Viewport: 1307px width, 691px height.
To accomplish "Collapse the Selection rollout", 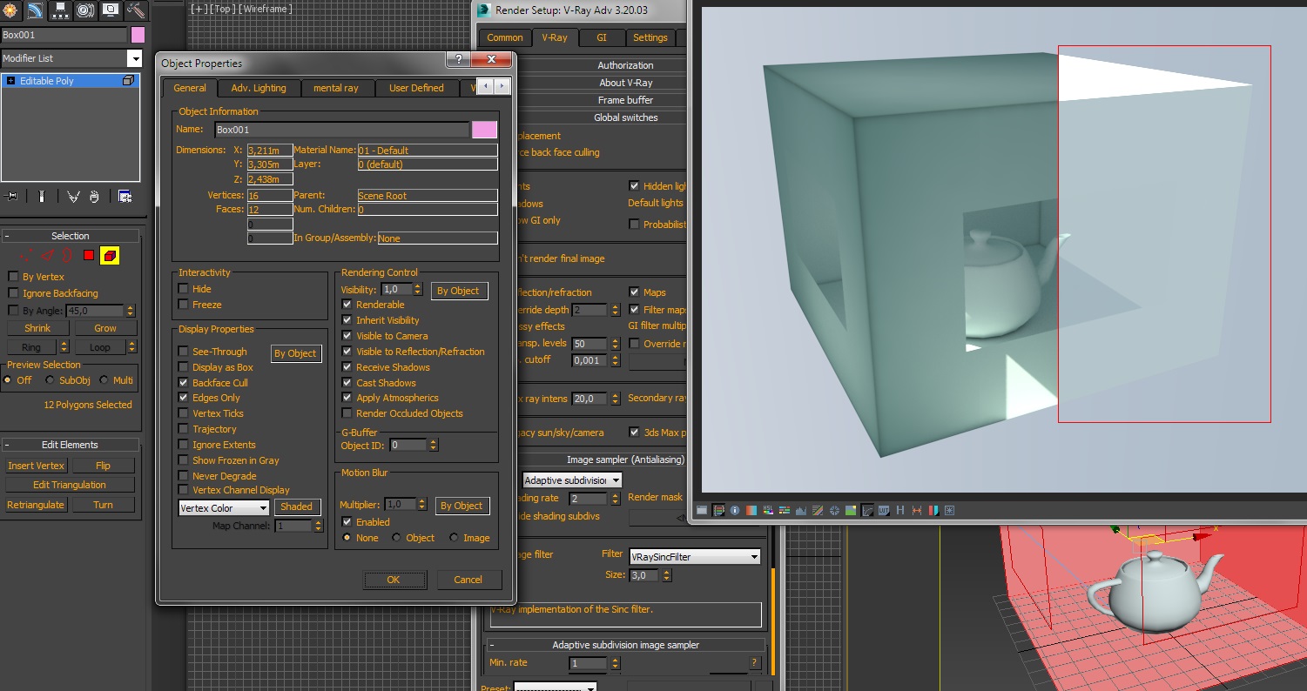I will [x=70, y=236].
